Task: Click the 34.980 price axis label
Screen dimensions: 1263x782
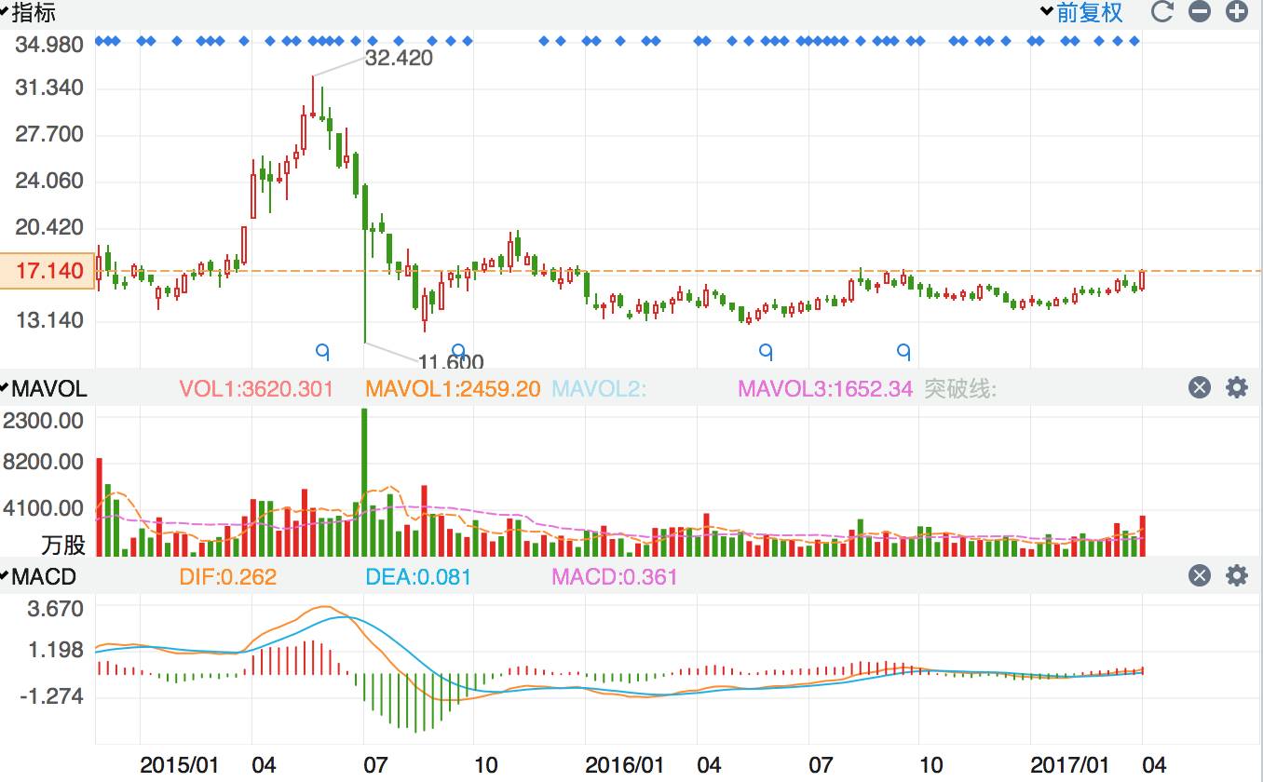Action: pyautogui.click(x=50, y=44)
